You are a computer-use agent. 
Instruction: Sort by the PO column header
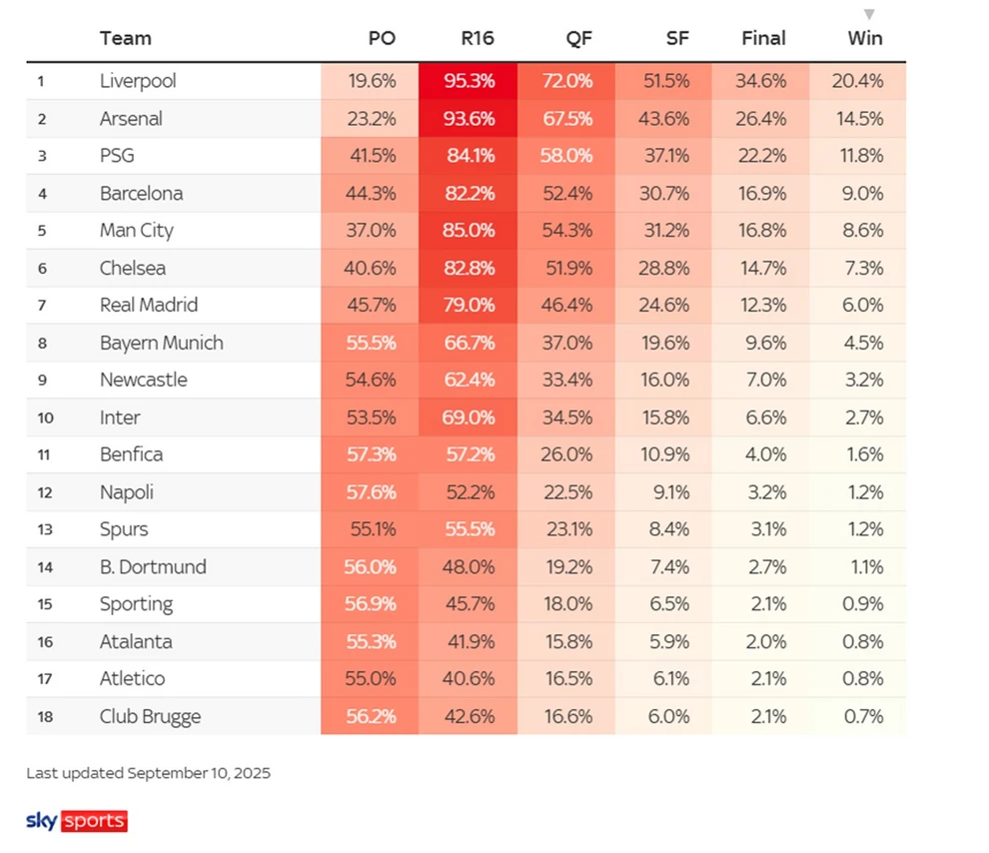pos(382,39)
